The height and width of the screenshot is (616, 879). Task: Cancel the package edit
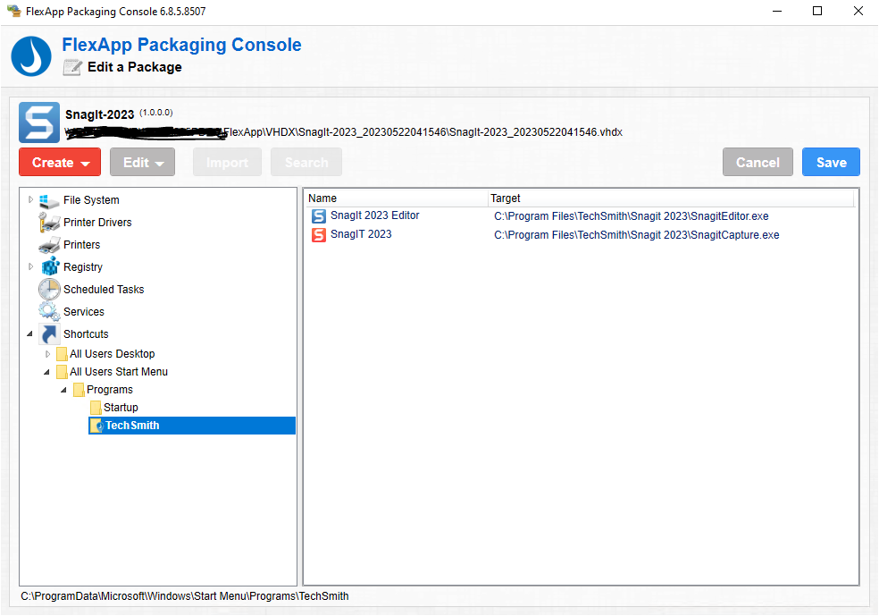point(758,162)
